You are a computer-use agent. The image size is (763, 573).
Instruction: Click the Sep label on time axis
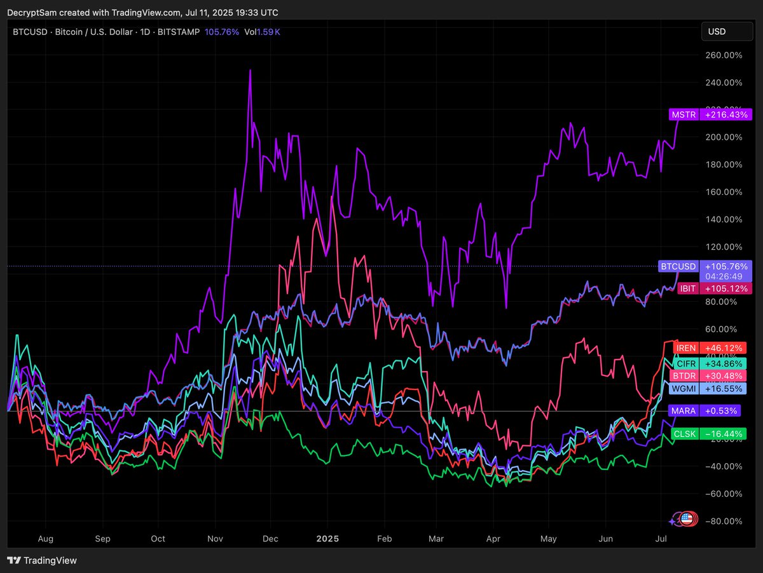point(103,539)
